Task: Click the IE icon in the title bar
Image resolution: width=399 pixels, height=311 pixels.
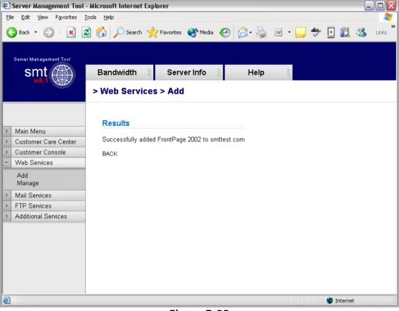Action: (x=6, y=6)
